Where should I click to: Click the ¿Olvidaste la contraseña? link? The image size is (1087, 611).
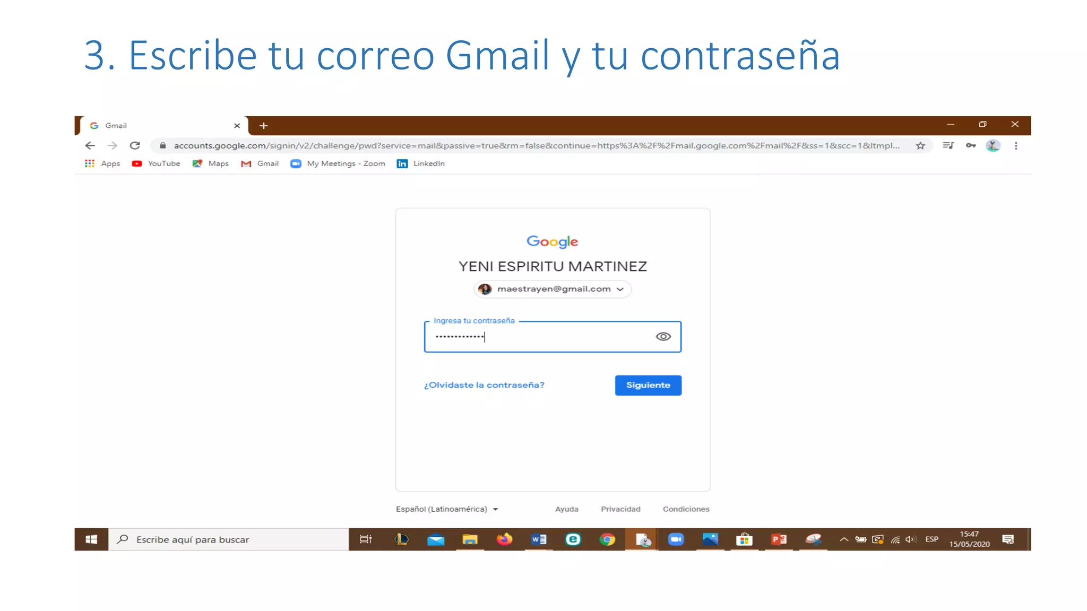point(484,385)
